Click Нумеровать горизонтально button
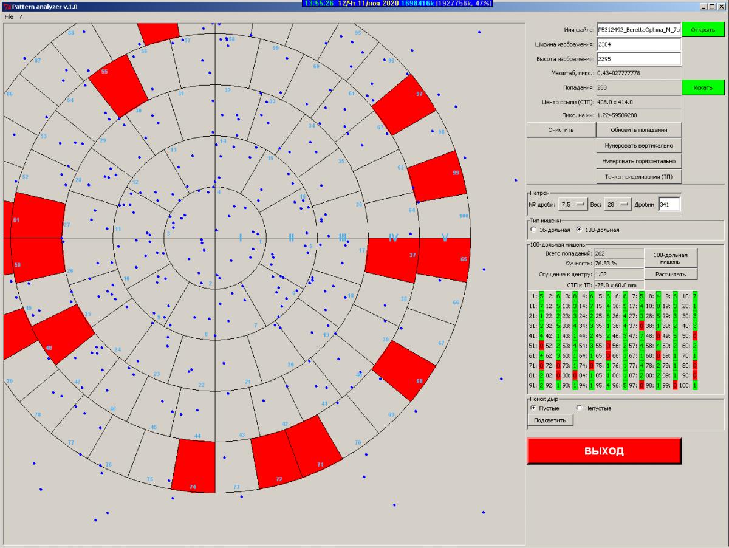 pyautogui.click(x=638, y=161)
